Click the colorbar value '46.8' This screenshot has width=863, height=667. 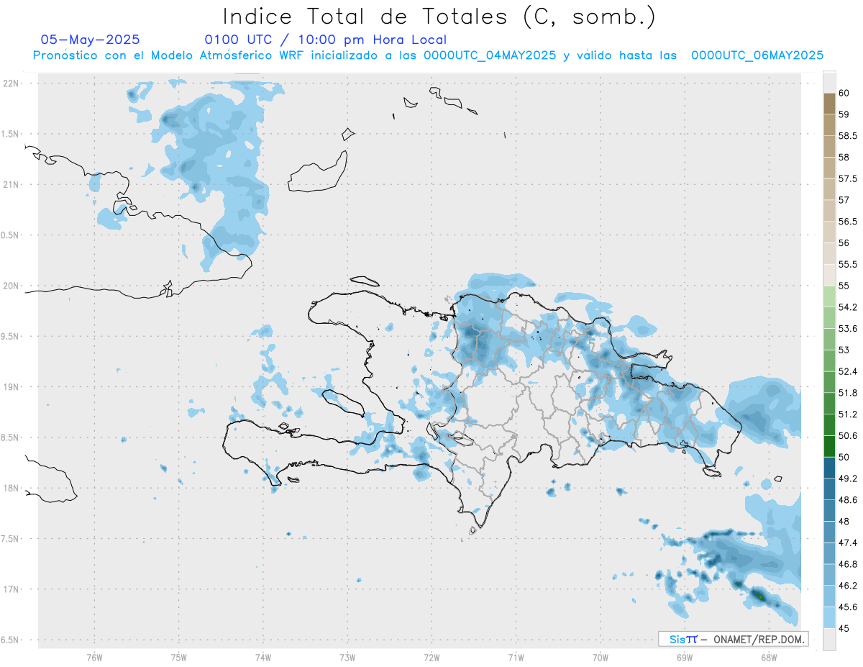pyautogui.click(x=848, y=564)
